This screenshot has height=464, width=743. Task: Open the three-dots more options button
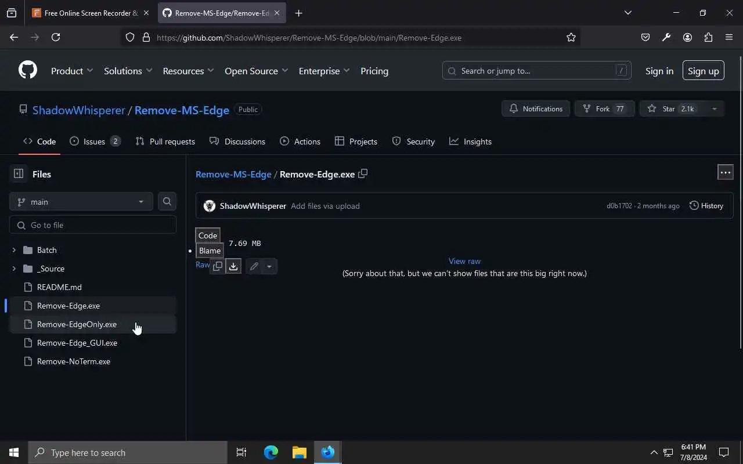coord(725,172)
